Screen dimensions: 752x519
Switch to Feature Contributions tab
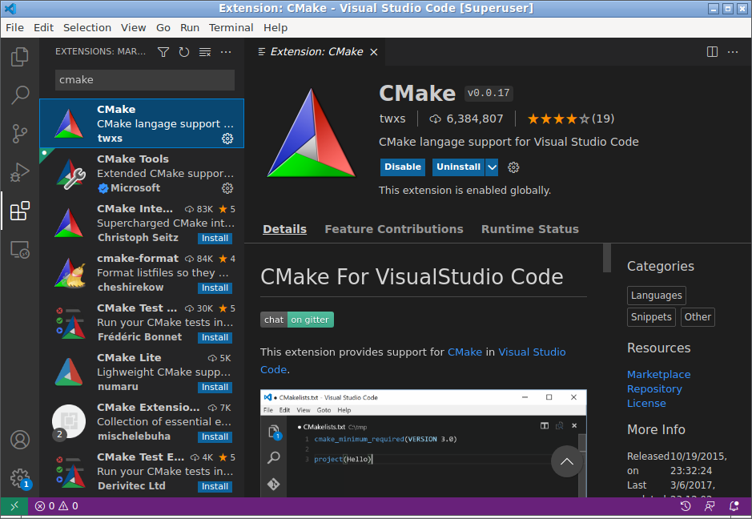(394, 229)
